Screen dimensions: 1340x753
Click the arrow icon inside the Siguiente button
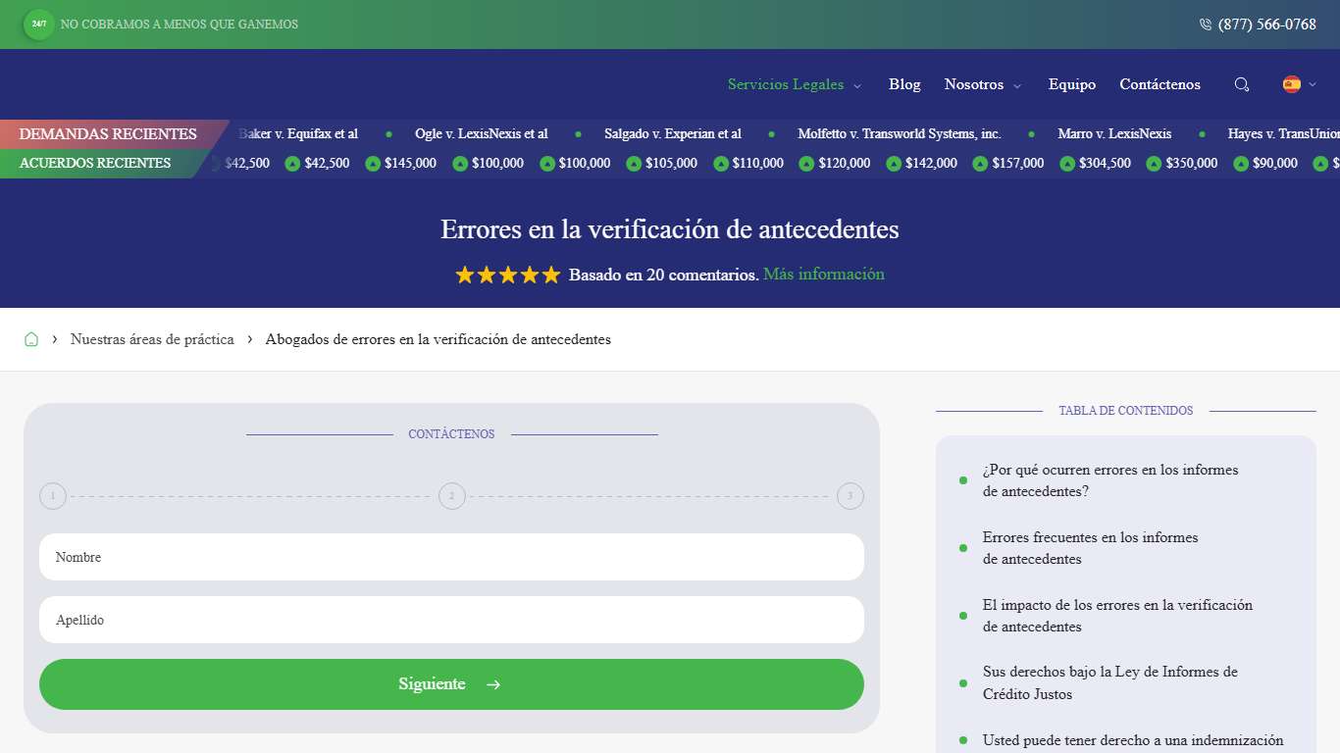click(492, 684)
